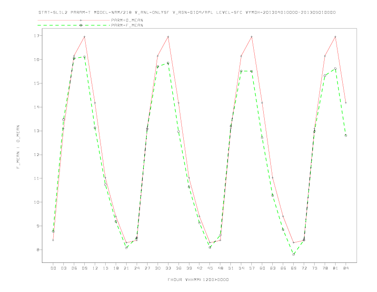
Task: Click the vertical axis title F_MEAN | O_MEAN
Action: 18,147
